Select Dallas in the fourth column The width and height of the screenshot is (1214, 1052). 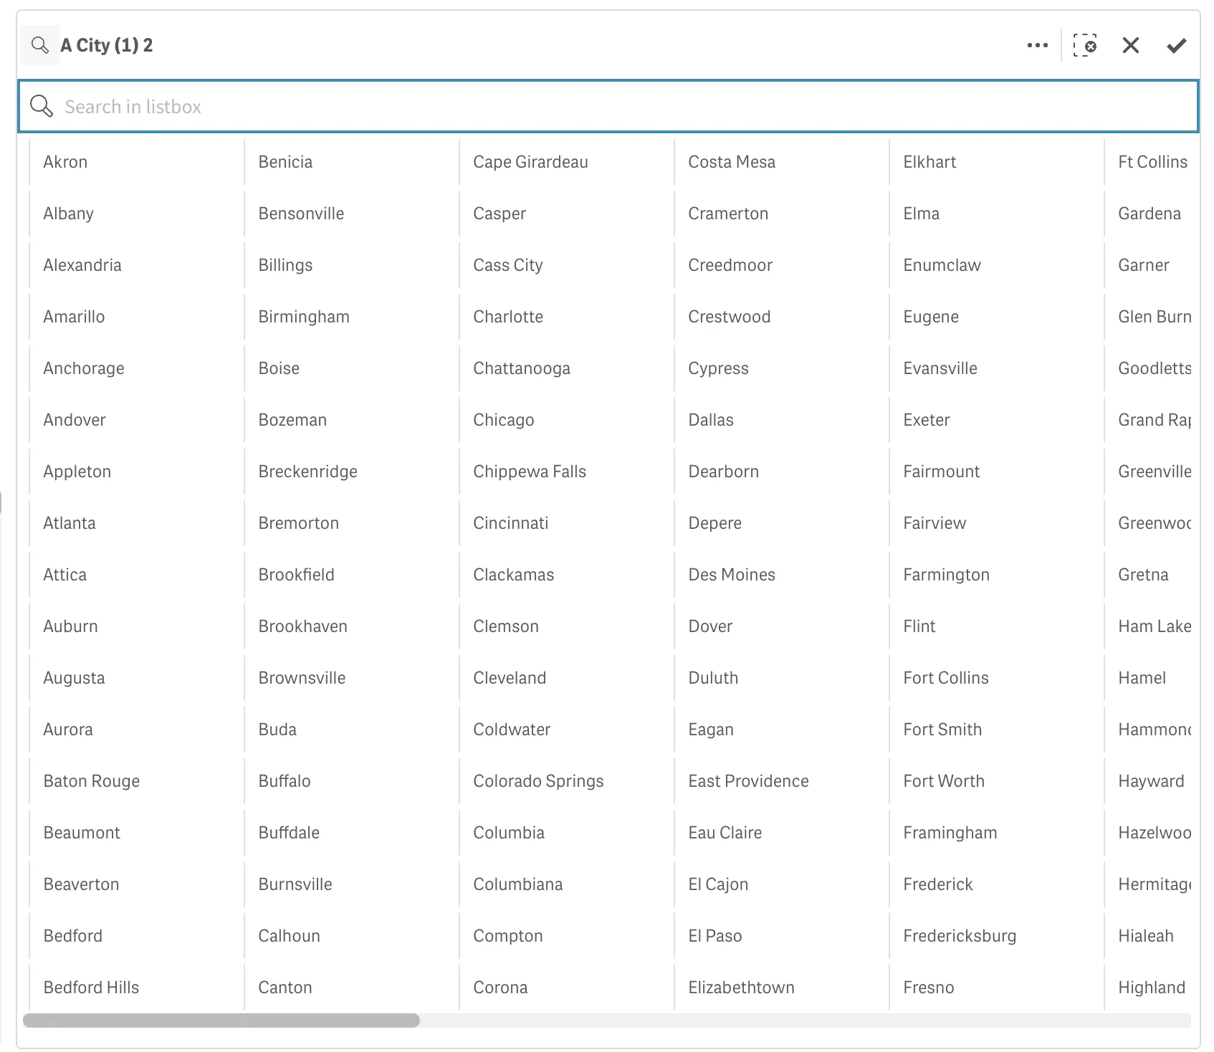click(x=710, y=419)
